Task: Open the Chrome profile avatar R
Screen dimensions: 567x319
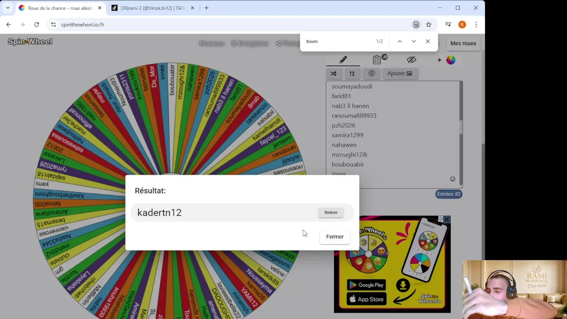Action: 462,25
